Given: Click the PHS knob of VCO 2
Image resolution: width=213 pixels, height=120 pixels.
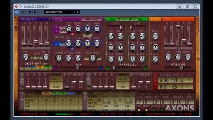Looking at the screenshot, I should coord(97,44).
